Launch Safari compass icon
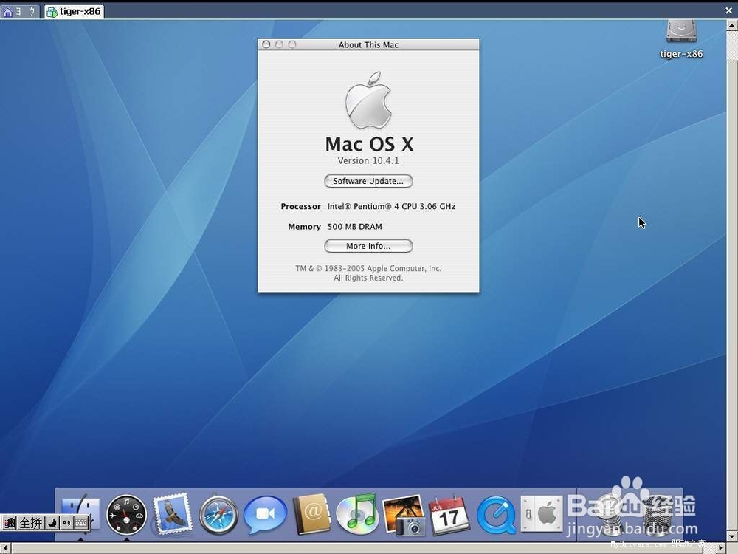The height and width of the screenshot is (554, 738). [x=218, y=515]
